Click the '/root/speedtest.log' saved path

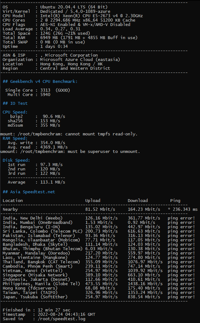[61, 319]
